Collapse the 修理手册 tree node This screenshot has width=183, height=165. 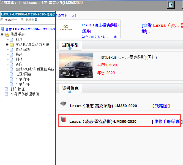[x=2, y=35]
